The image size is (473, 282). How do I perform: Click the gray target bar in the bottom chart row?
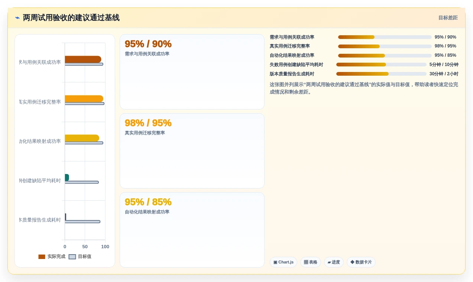(x=82, y=222)
